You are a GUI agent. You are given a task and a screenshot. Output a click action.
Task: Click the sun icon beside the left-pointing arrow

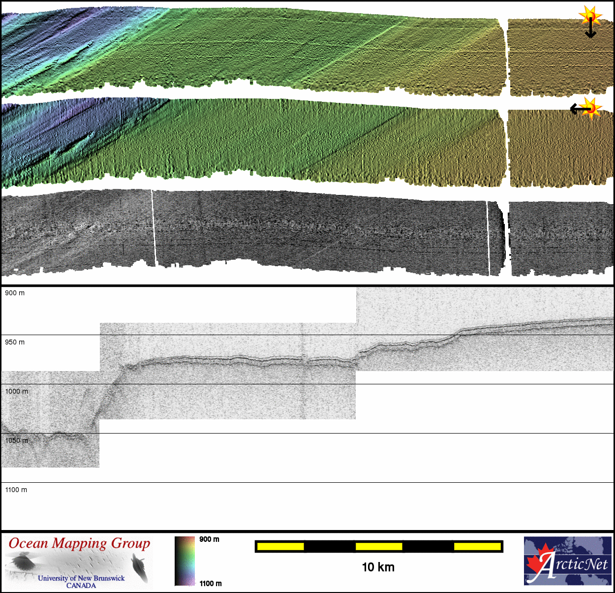591,107
